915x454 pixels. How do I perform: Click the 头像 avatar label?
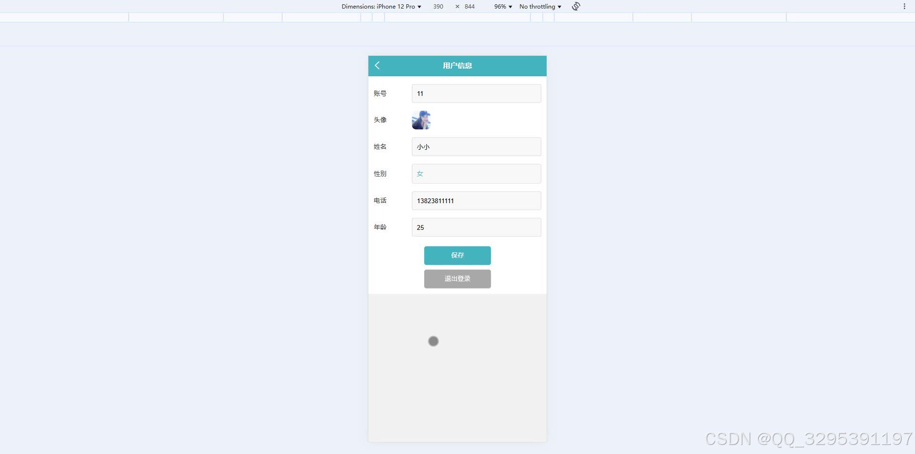pyautogui.click(x=380, y=120)
